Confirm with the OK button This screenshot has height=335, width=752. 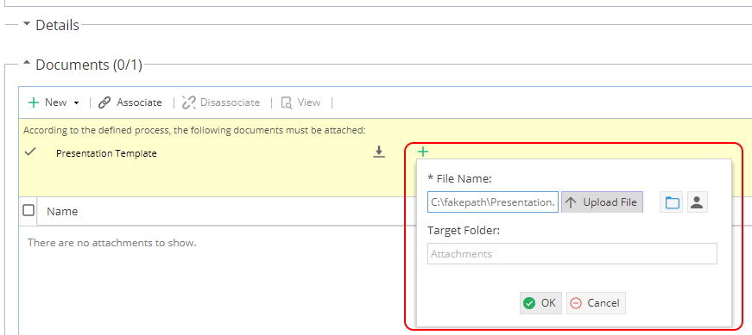(x=540, y=303)
